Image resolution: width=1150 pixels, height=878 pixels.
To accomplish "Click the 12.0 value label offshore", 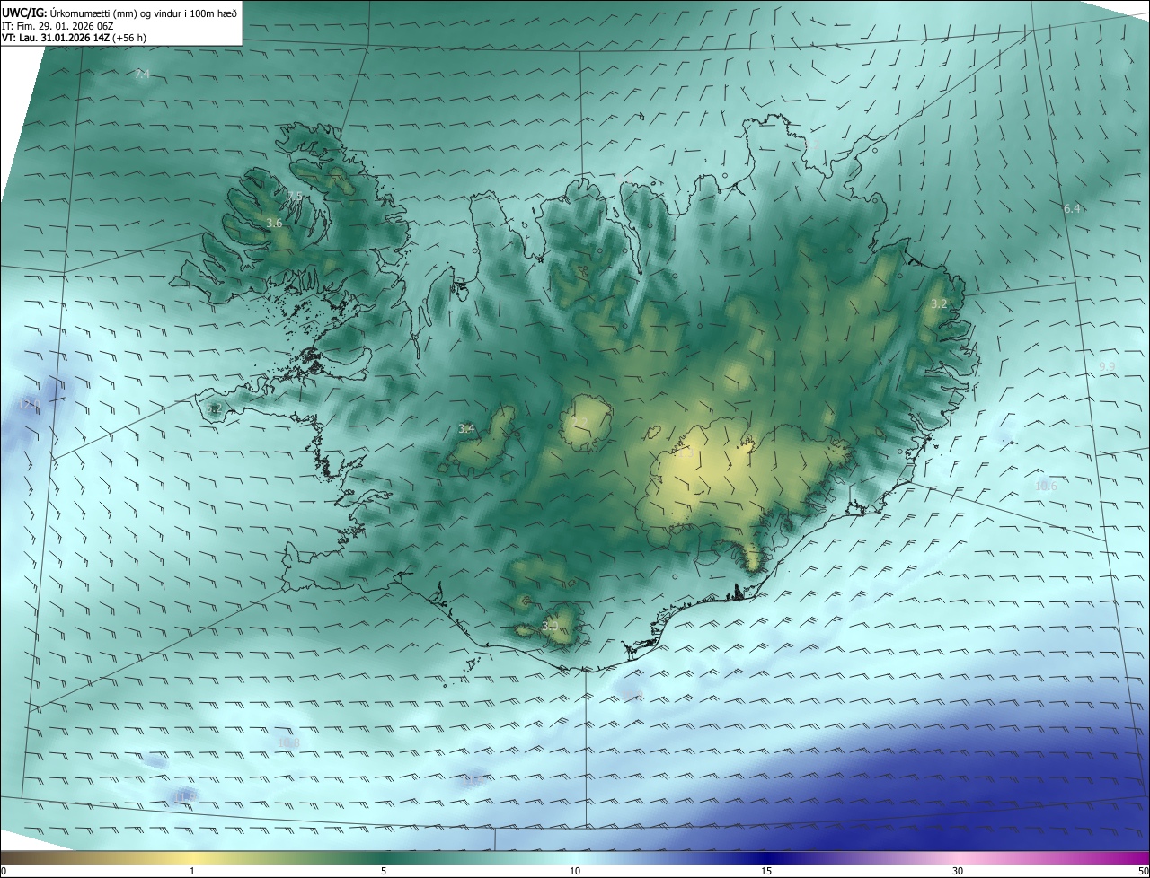I will pos(30,406).
